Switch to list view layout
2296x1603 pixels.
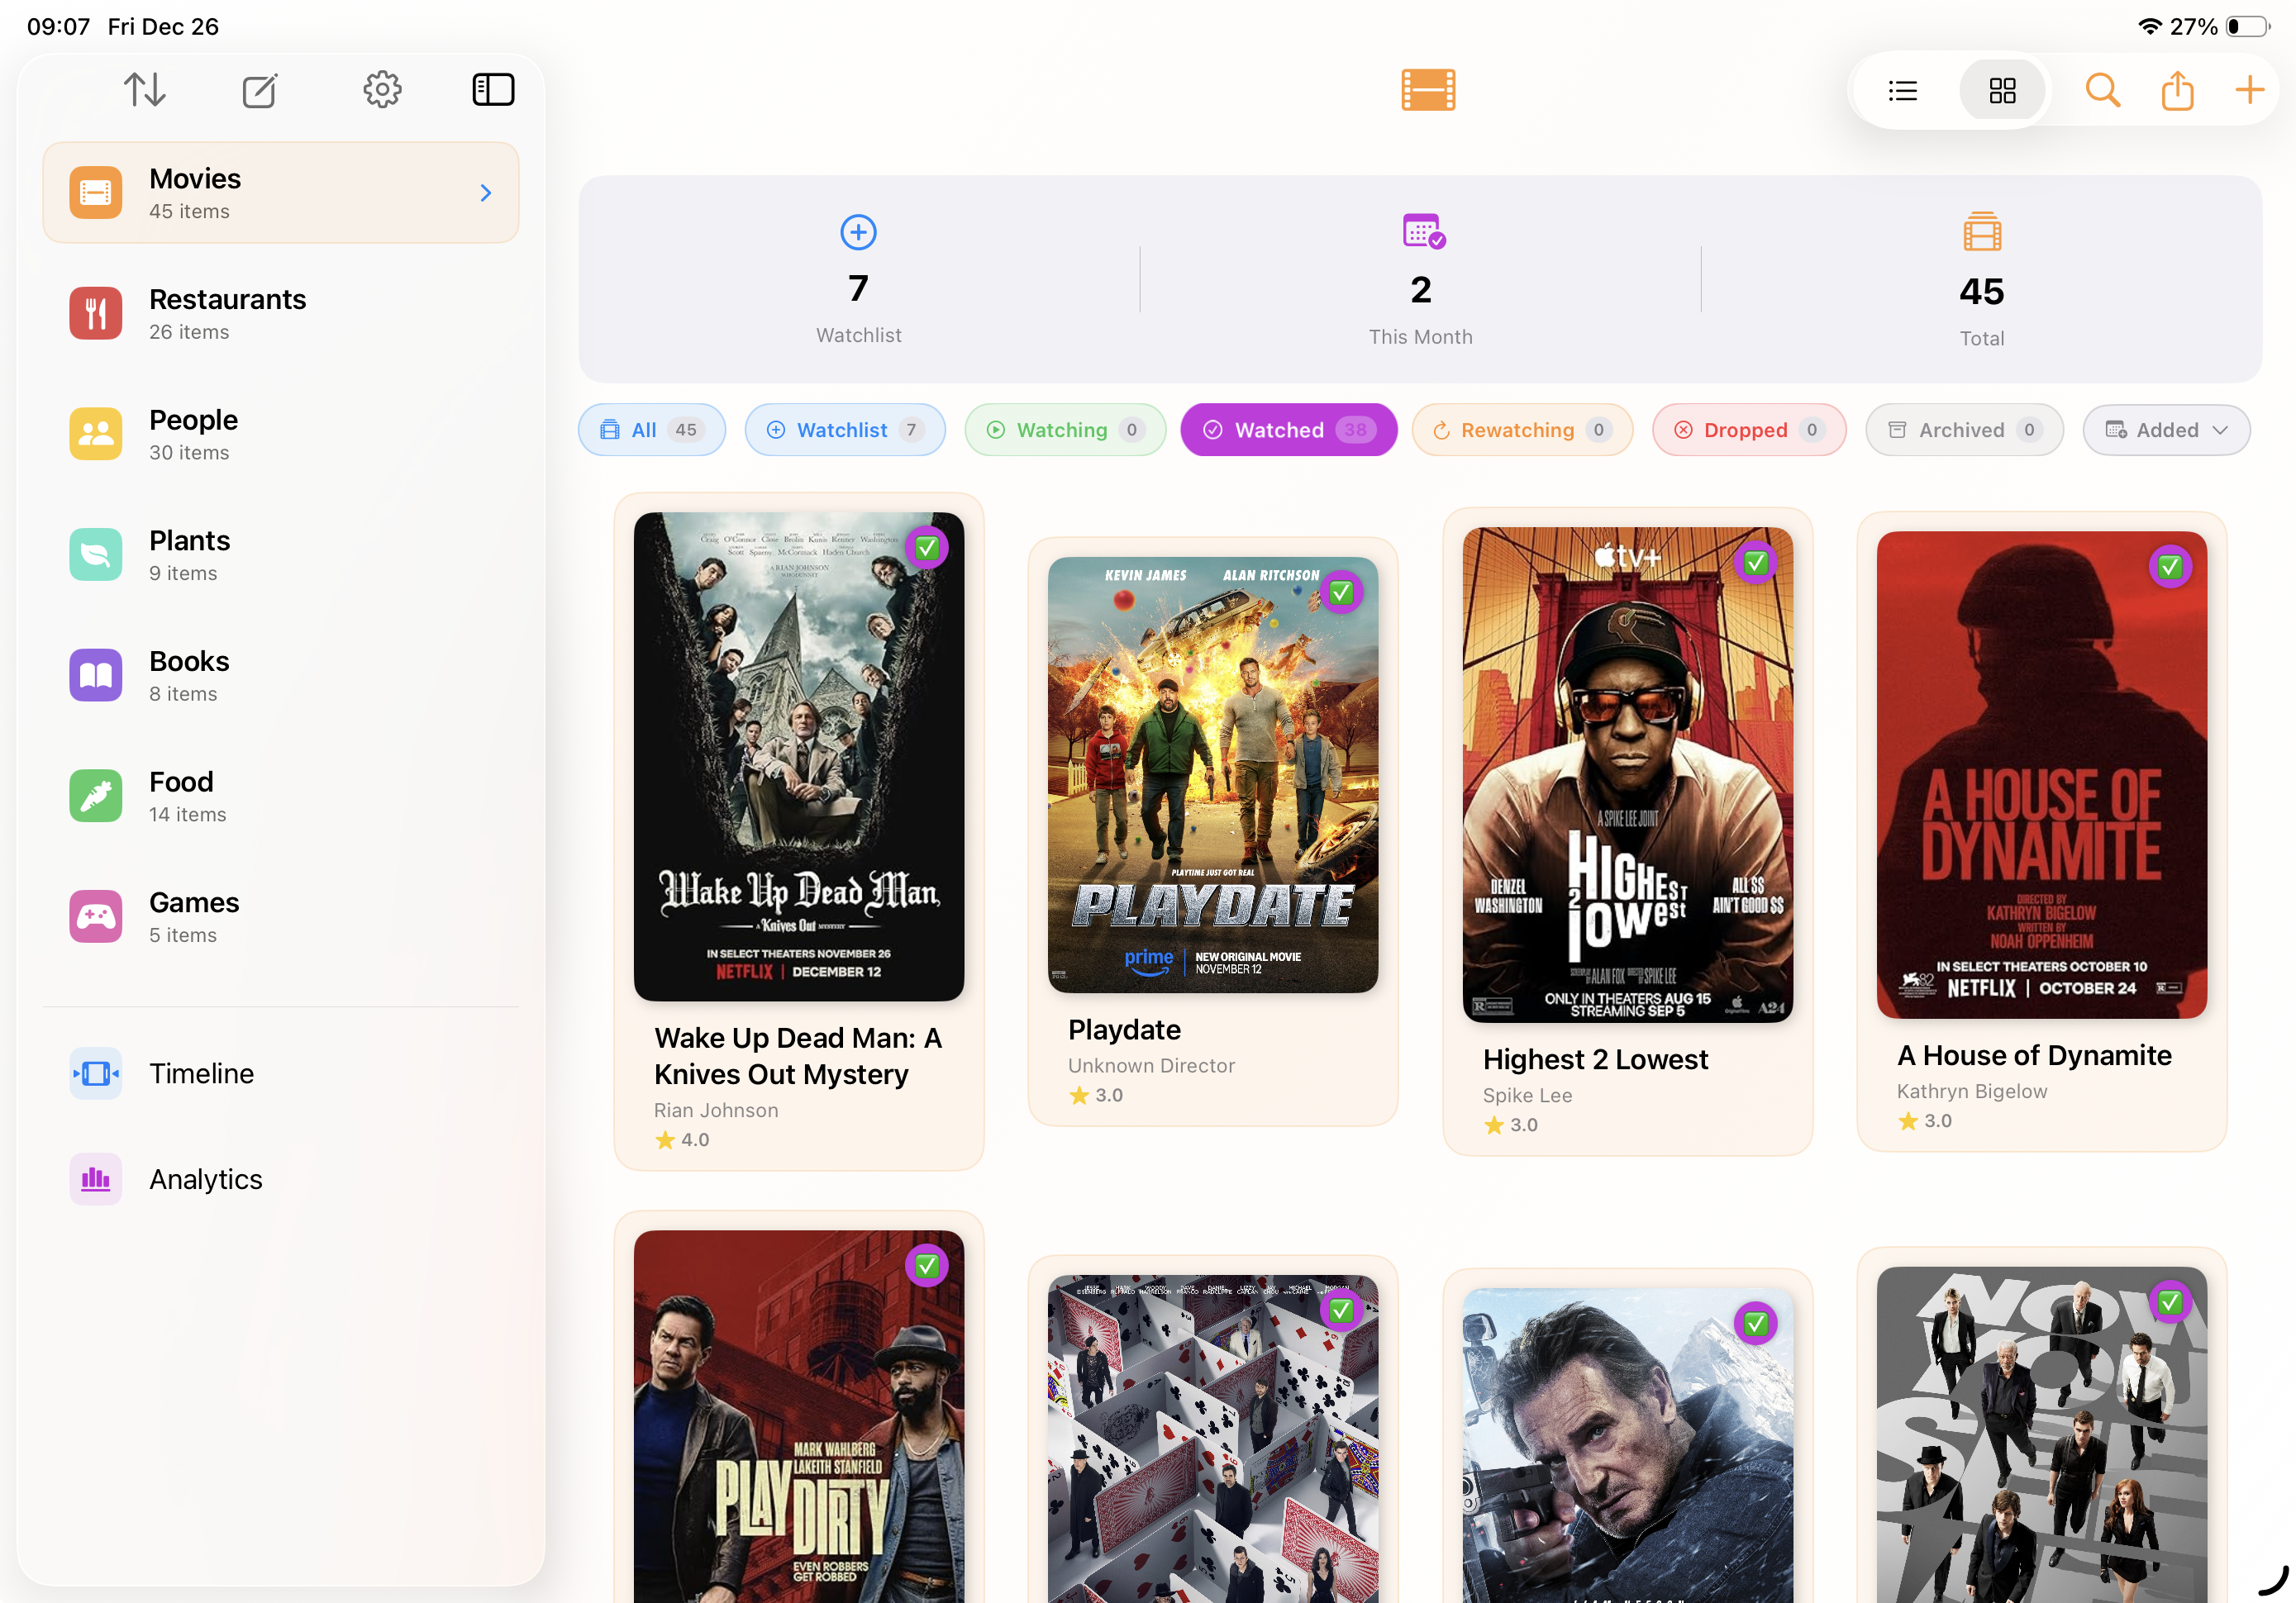click(x=1902, y=90)
